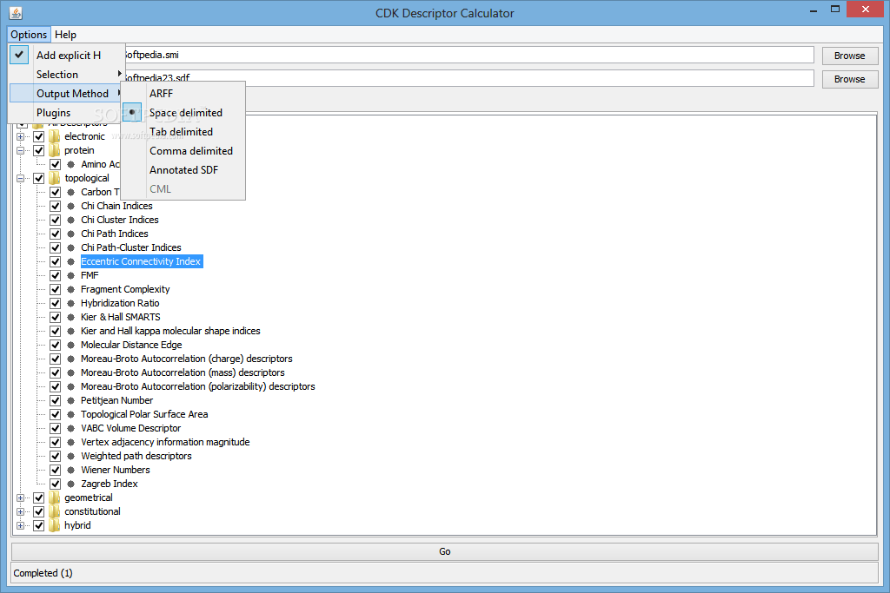Uncheck the Weighted path descriptors checkbox
This screenshot has width=890, height=593.
tap(55, 456)
